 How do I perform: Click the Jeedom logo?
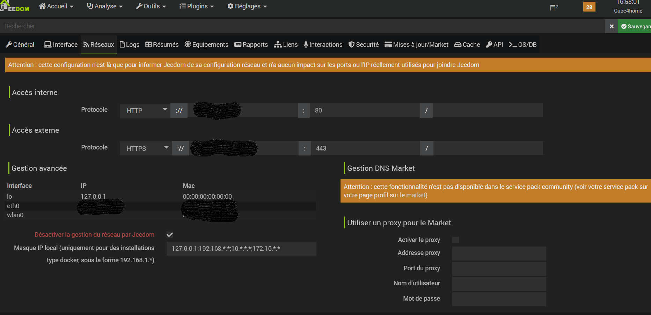coord(15,6)
